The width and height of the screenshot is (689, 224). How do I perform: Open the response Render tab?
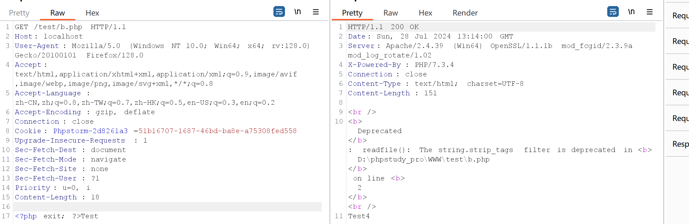(465, 13)
